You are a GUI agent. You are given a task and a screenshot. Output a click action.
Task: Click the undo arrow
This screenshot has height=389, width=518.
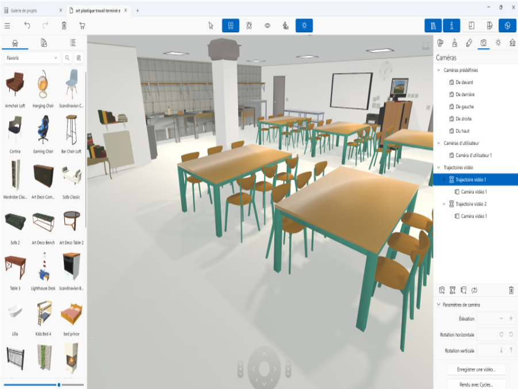coord(27,25)
